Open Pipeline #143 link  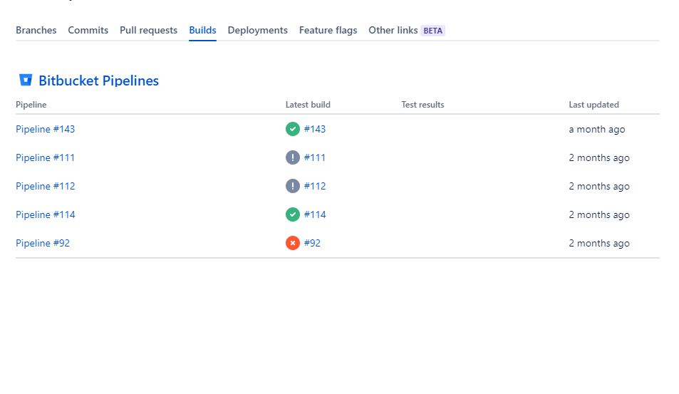tap(46, 129)
